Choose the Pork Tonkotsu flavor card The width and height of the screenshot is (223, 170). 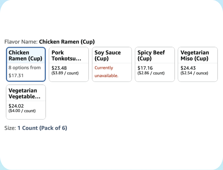tap(69, 64)
